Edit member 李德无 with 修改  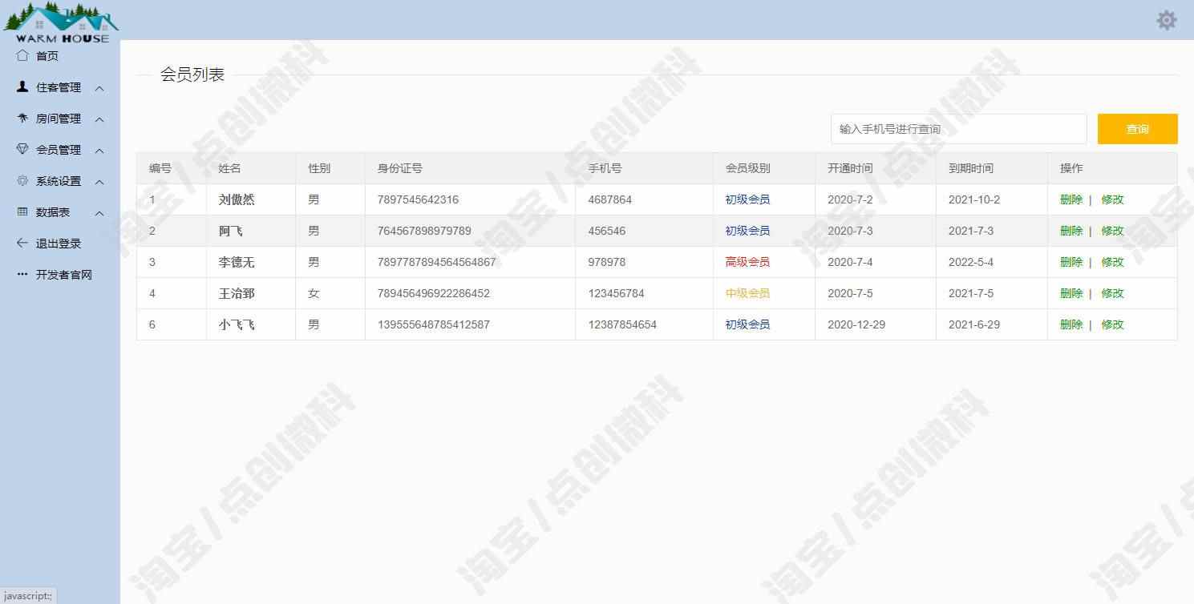tap(1112, 262)
